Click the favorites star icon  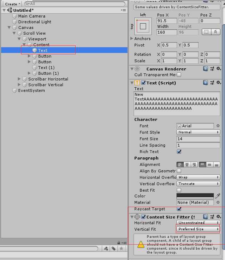click(x=121, y=249)
